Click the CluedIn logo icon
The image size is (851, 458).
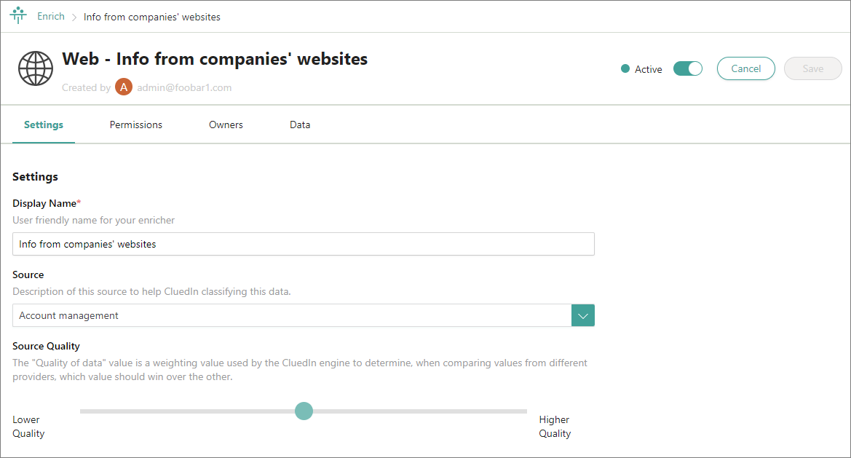[x=18, y=16]
